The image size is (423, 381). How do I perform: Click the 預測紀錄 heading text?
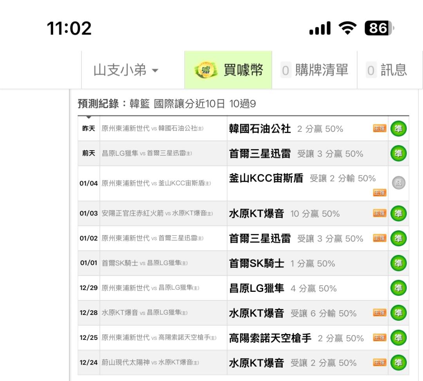pyautogui.click(x=98, y=104)
